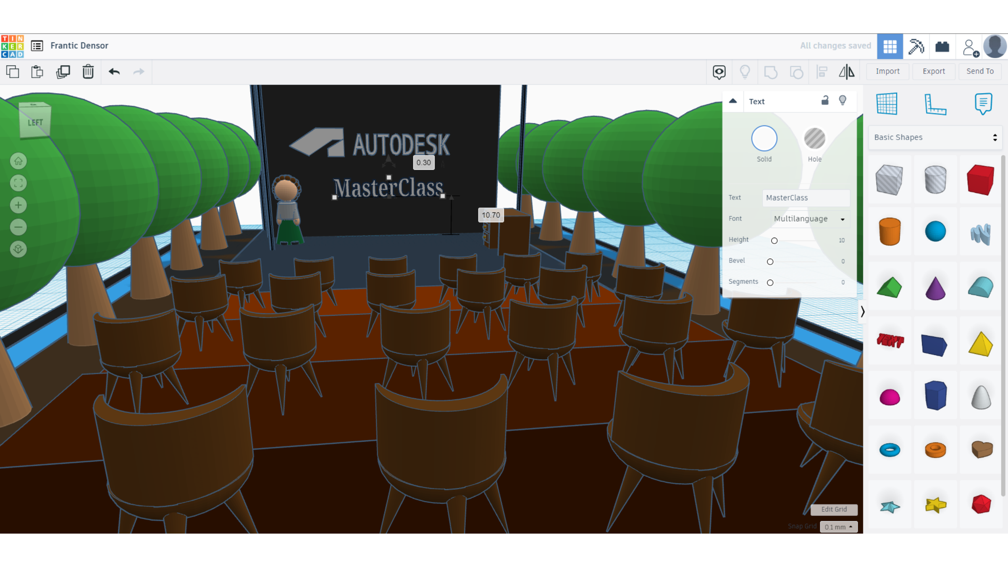Screen dimensions: 1008x567
Task: Open the Tinkercad dashboard list menu
Action: tap(37, 46)
